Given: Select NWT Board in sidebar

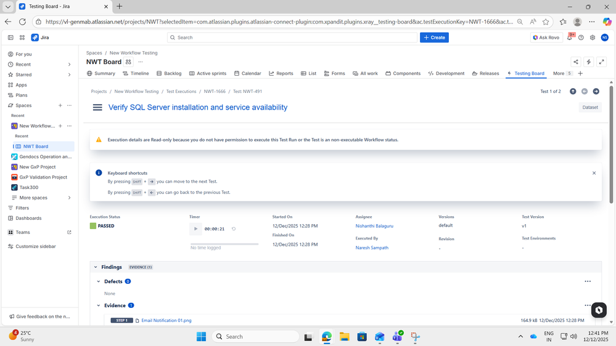Looking at the screenshot, I should (43, 147).
